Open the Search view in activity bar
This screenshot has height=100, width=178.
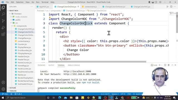(x=3, y=14)
